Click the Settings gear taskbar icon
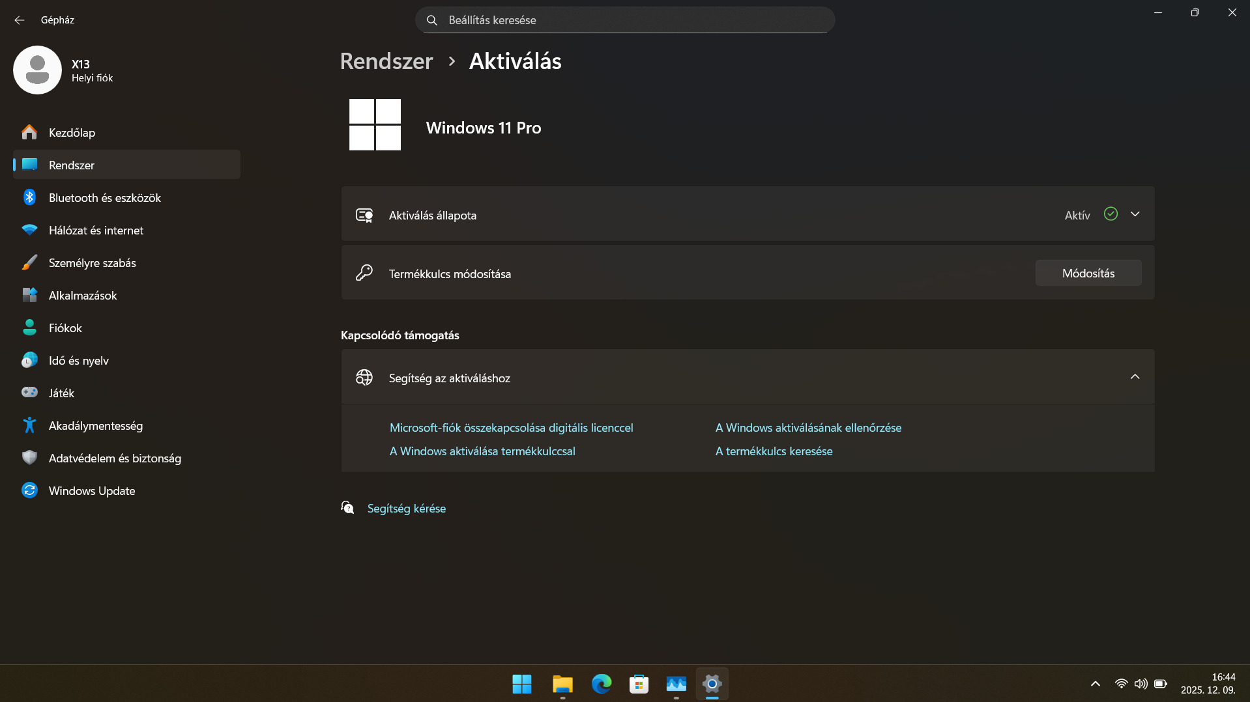 coord(712,684)
